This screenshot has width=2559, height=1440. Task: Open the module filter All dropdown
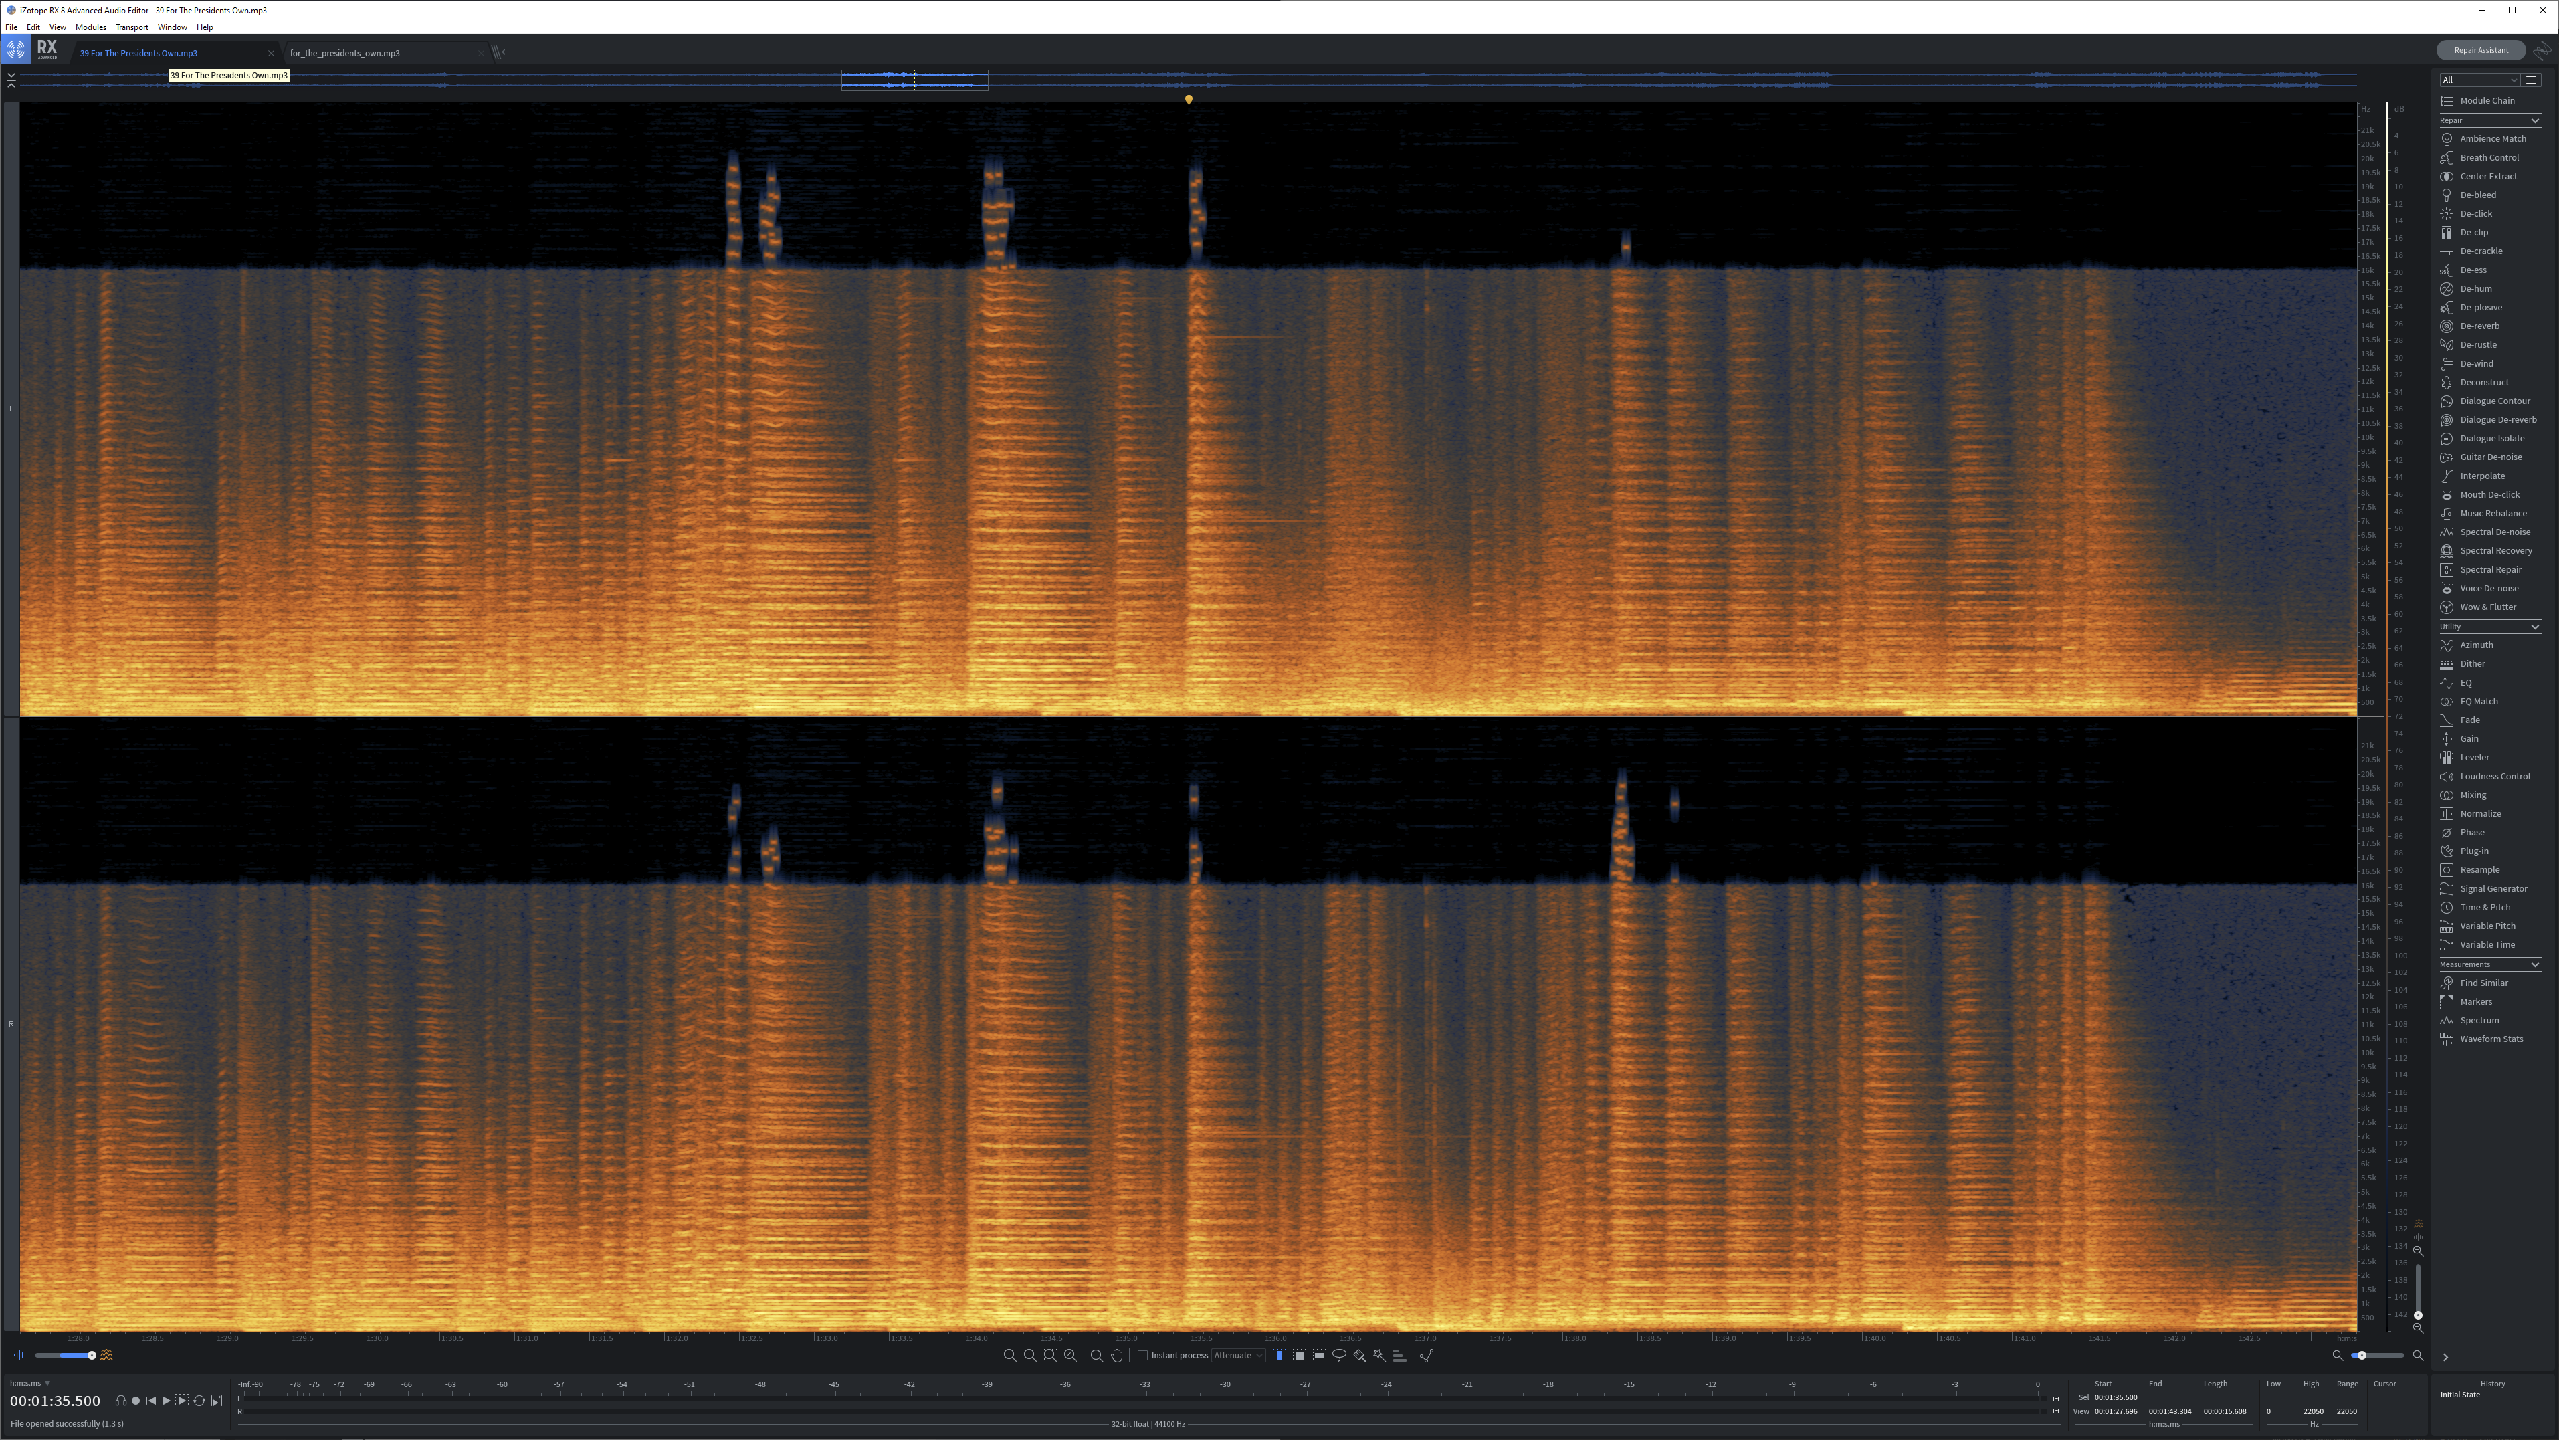2479,80
